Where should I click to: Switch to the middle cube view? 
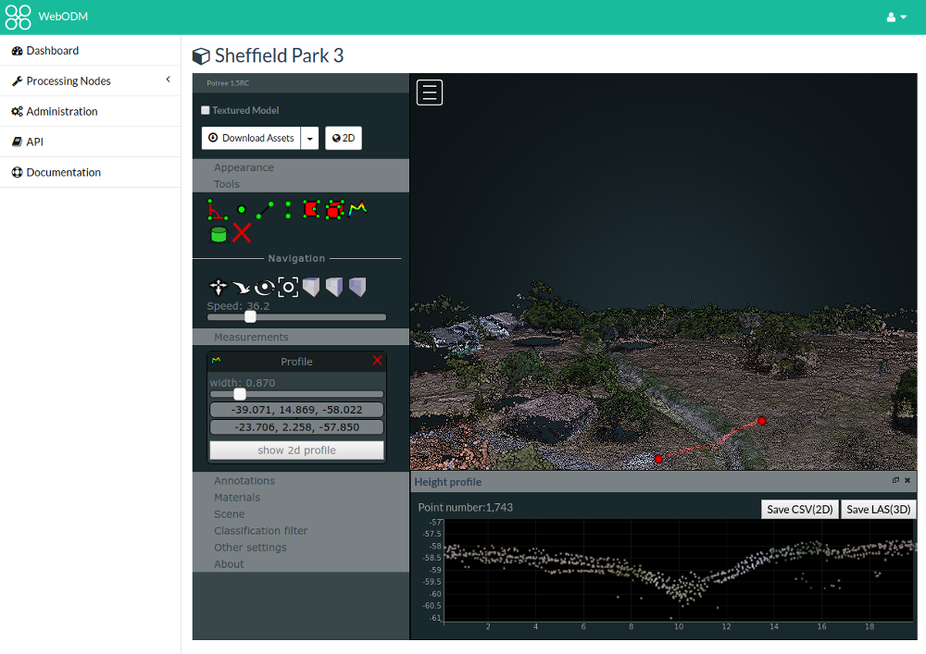coord(334,287)
